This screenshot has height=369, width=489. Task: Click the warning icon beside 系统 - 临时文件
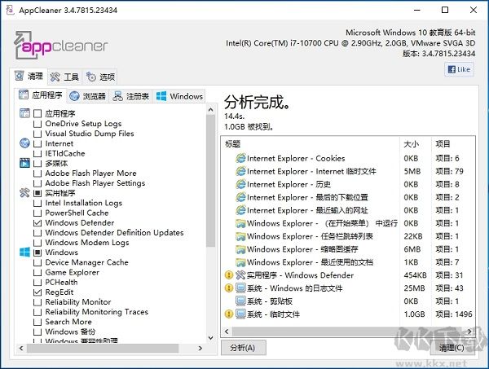point(229,314)
